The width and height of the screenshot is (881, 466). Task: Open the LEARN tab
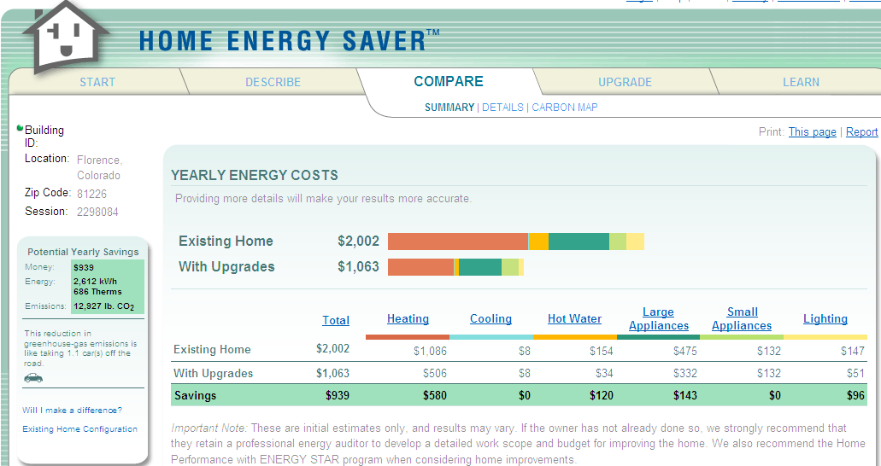tap(801, 82)
